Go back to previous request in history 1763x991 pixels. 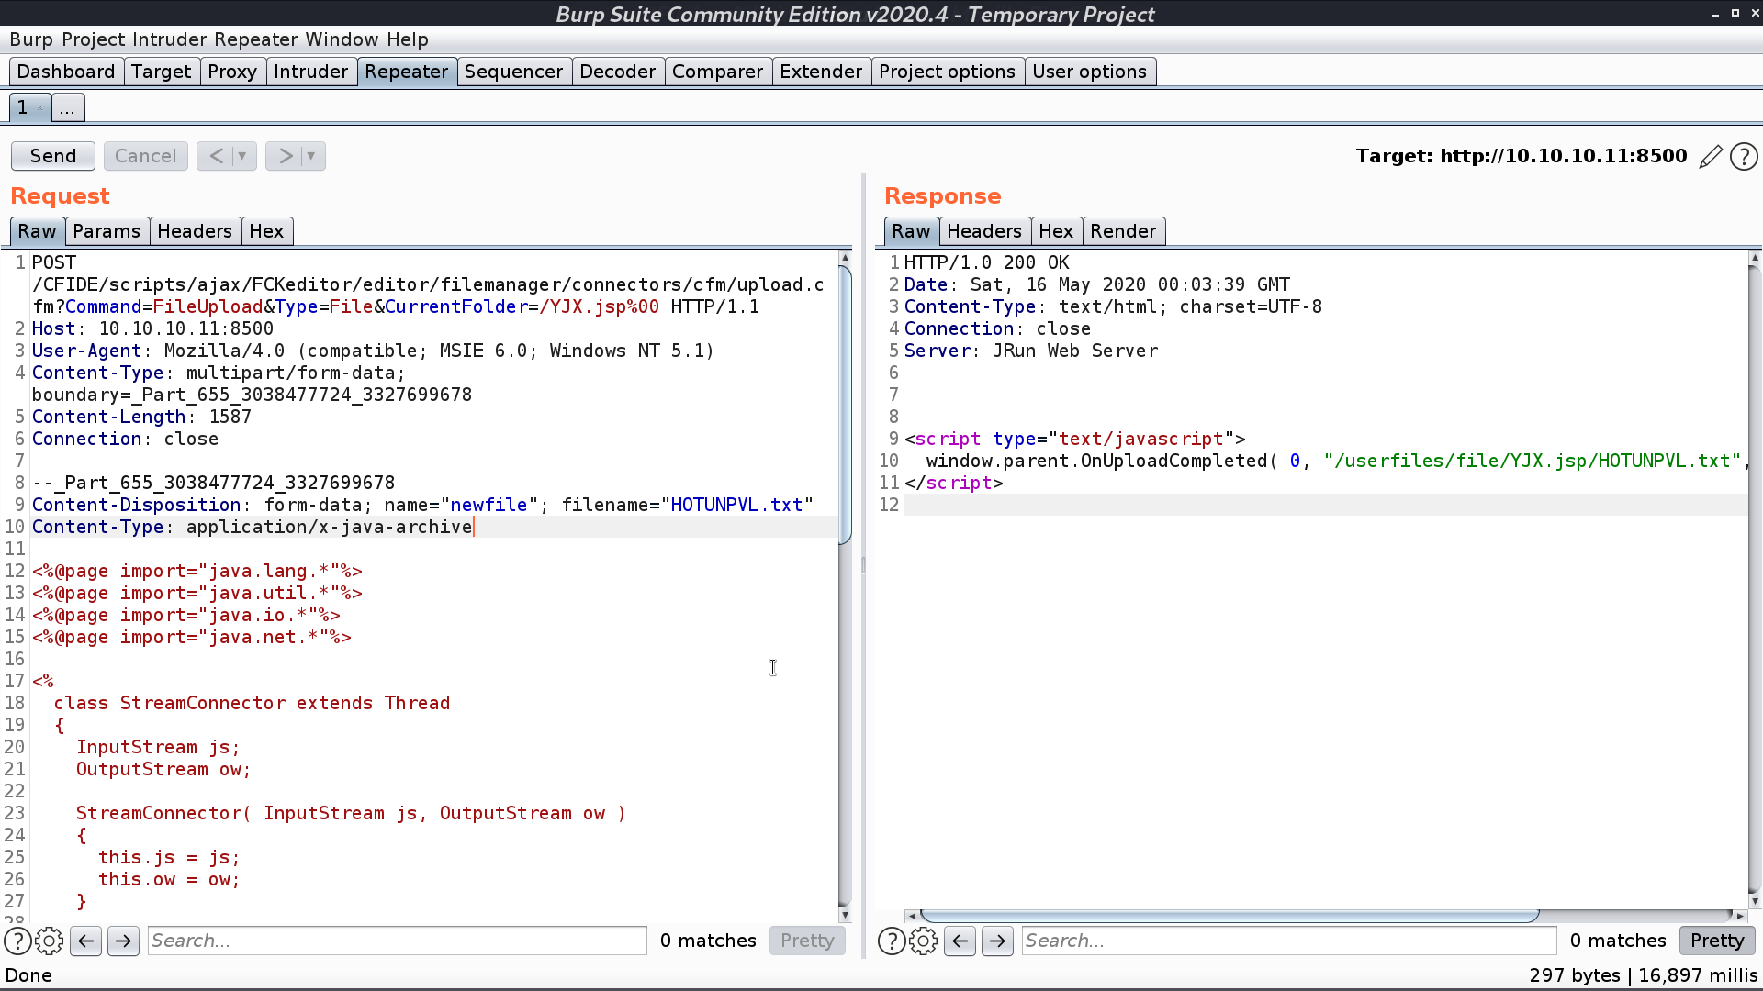[x=216, y=156]
